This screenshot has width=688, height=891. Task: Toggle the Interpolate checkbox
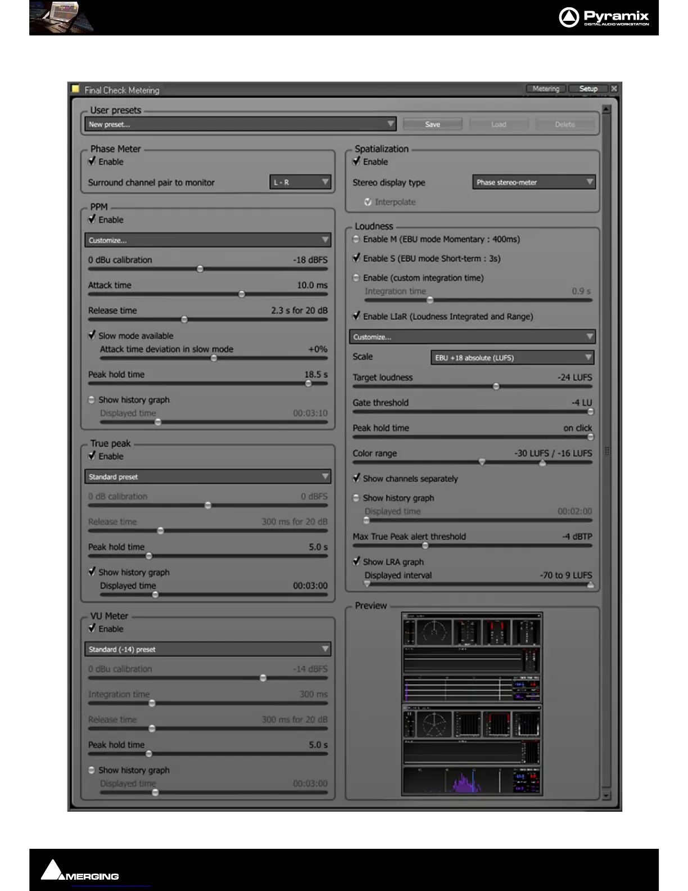(x=368, y=202)
